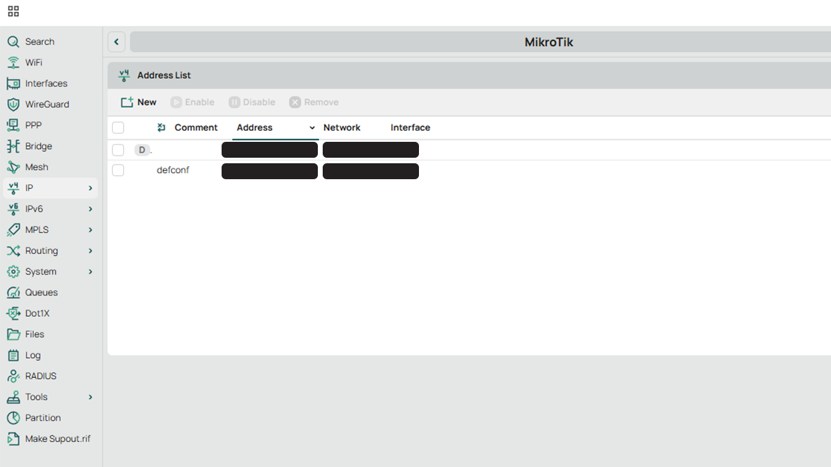The image size is (831, 467).
Task: Check the checkbox on the dynamic address row
Action: point(118,149)
